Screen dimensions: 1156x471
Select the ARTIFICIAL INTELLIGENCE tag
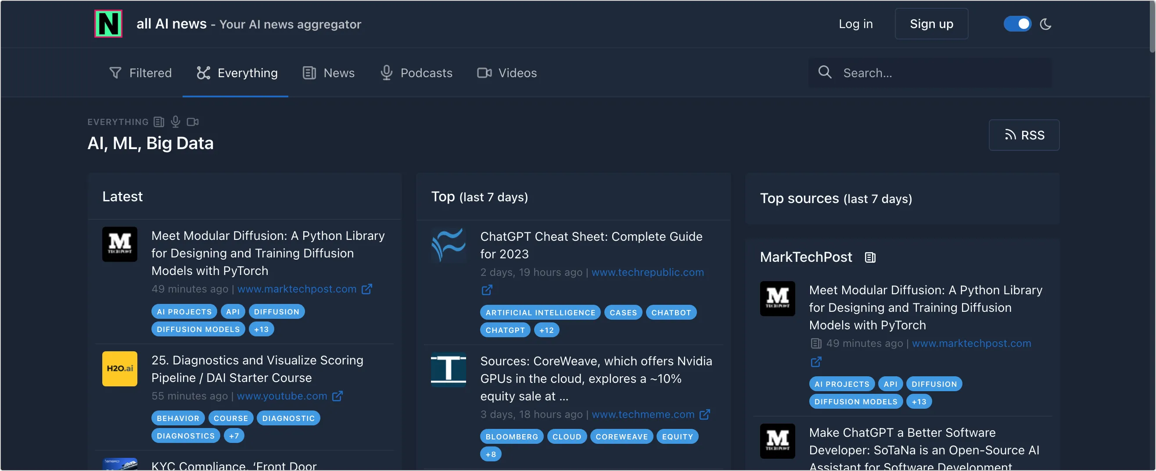pyautogui.click(x=540, y=313)
